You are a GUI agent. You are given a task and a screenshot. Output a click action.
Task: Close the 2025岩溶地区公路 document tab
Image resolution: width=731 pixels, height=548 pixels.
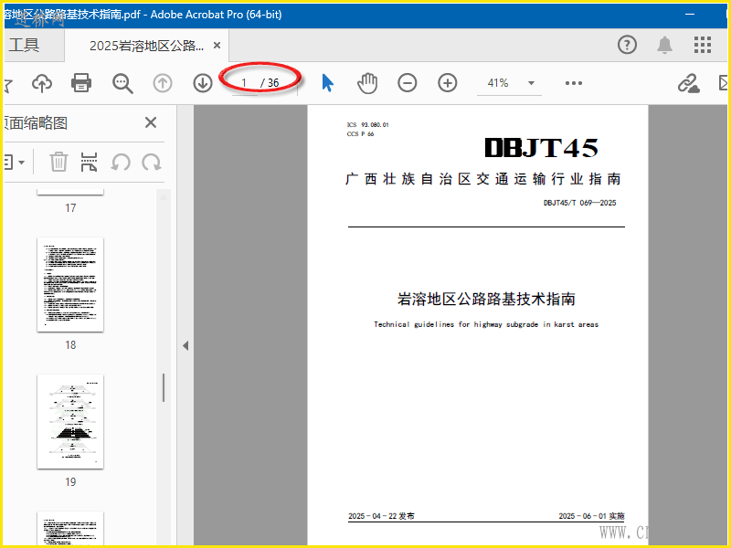217,45
